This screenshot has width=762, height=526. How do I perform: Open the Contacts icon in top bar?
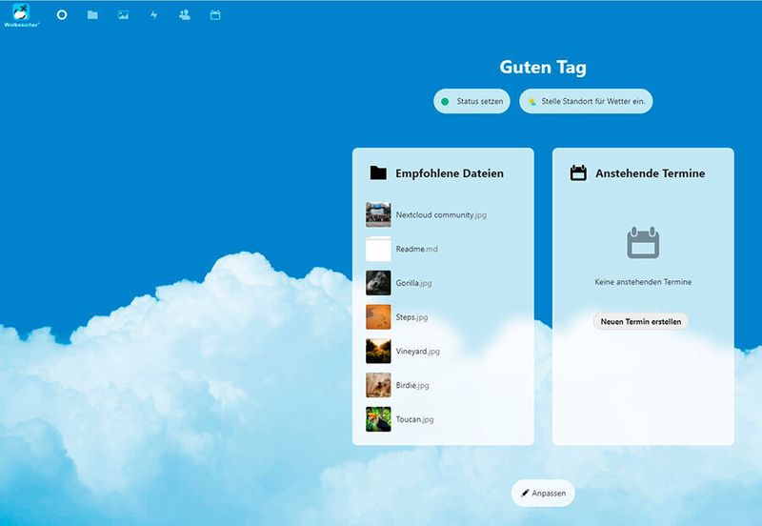click(185, 15)
